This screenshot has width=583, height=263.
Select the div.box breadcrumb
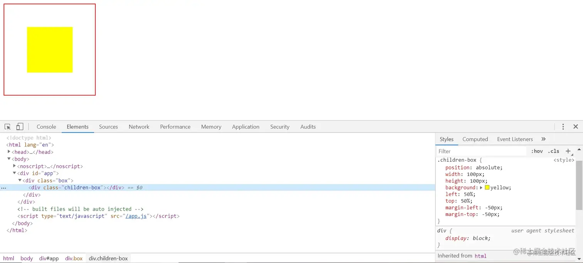point(74,258)
